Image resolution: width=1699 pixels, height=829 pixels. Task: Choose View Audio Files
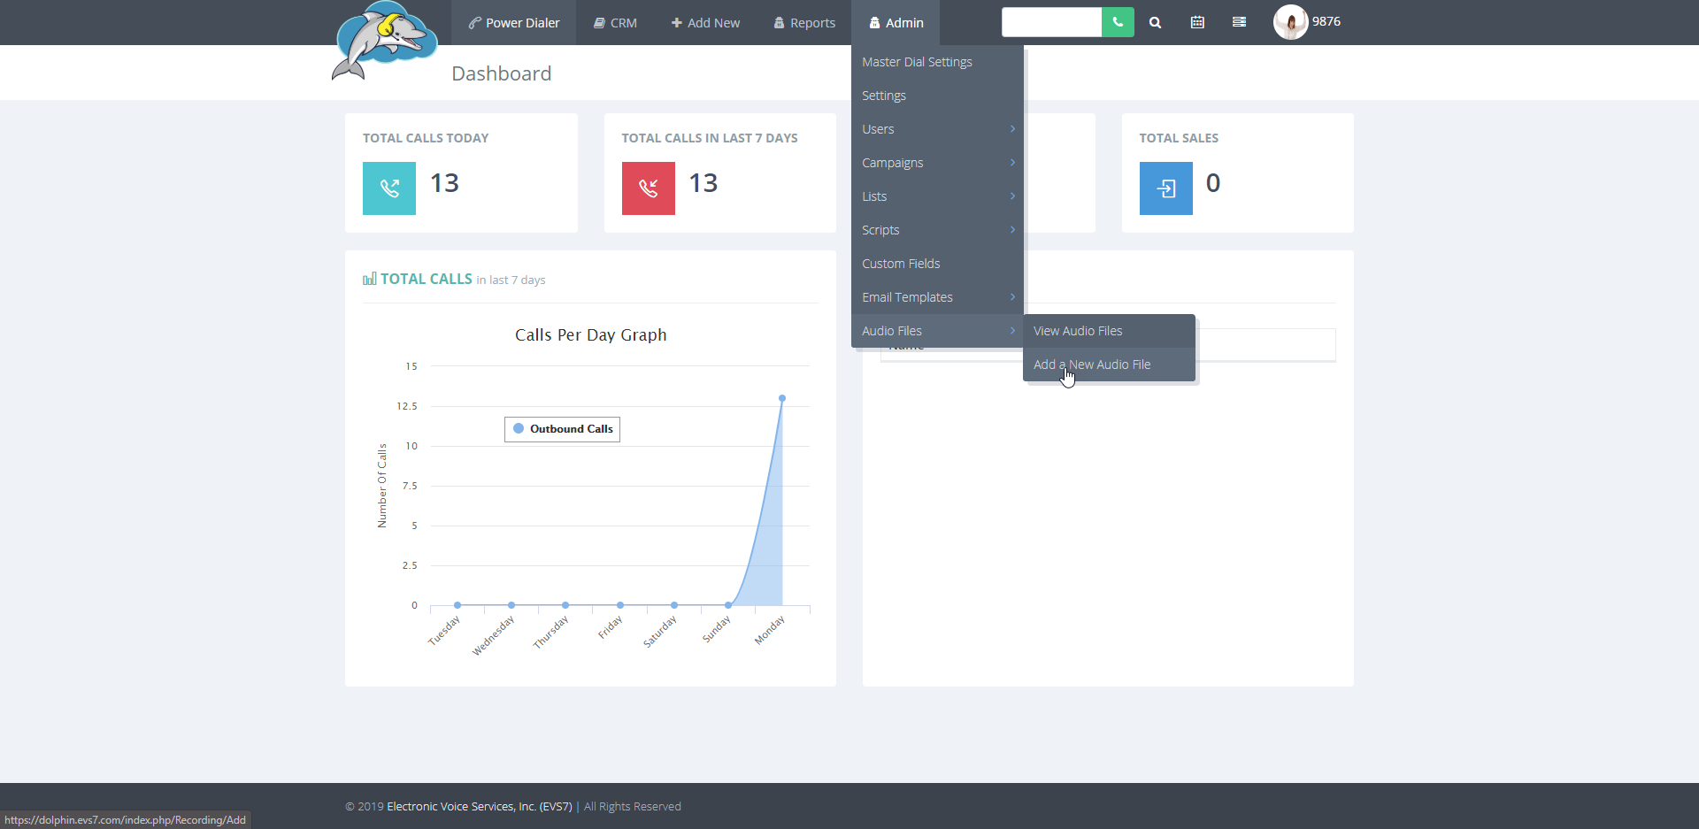tap(1109, 331)
